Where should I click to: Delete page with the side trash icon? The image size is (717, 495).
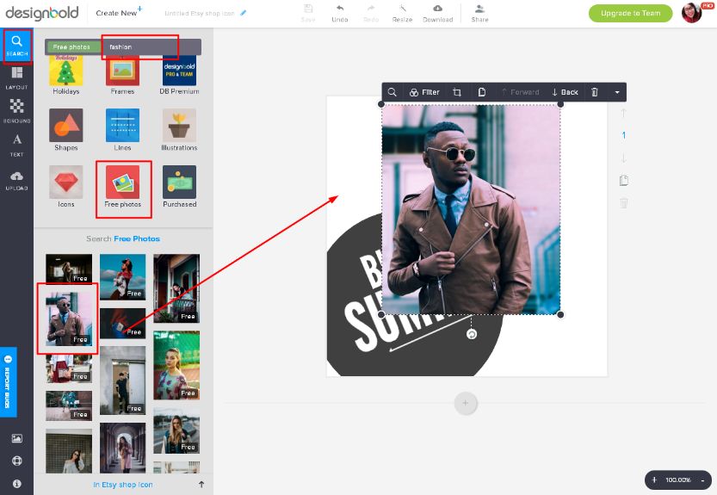pyautogui.click(x=624, y=202)
